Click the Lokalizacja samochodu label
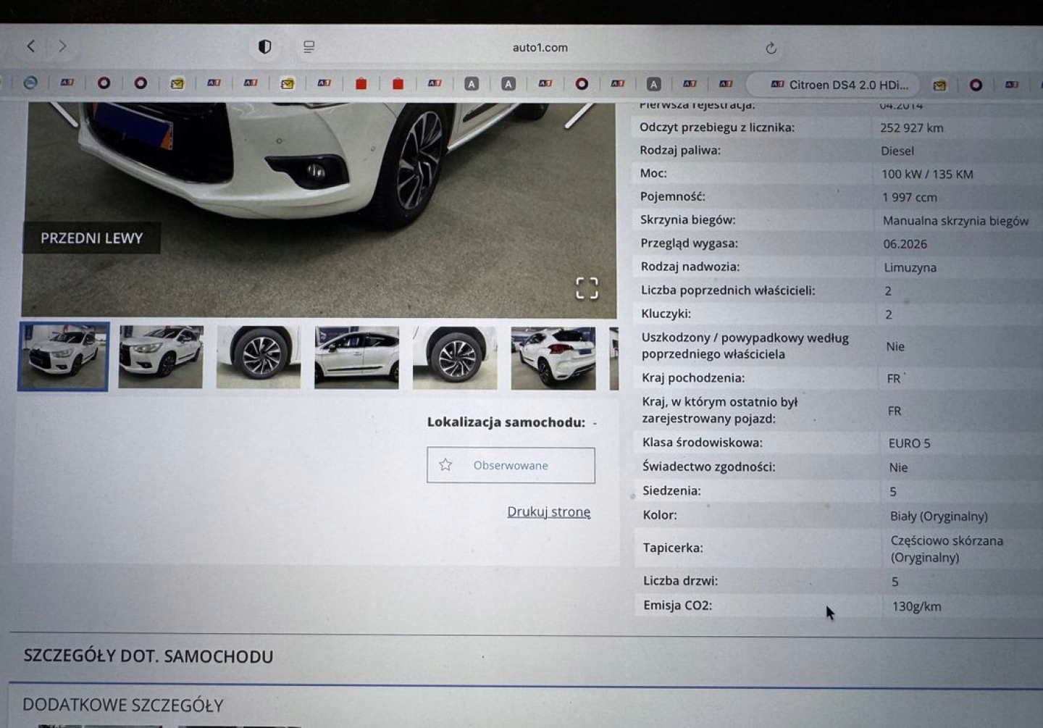Image resolution: width=1043 pixels, height=728 pixels. 506,422
